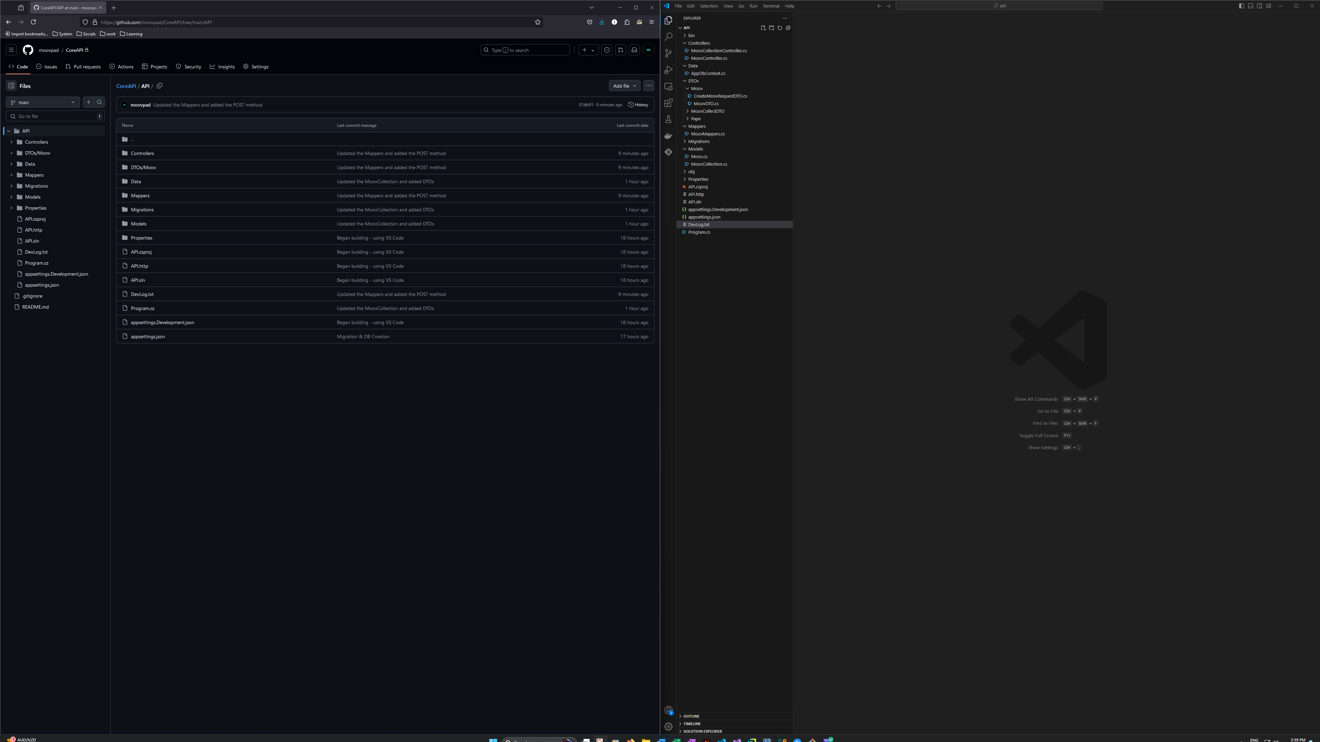Open commit History link
Image resolution: width=1320 pixels, height=742 pixels.
point(638,105)
